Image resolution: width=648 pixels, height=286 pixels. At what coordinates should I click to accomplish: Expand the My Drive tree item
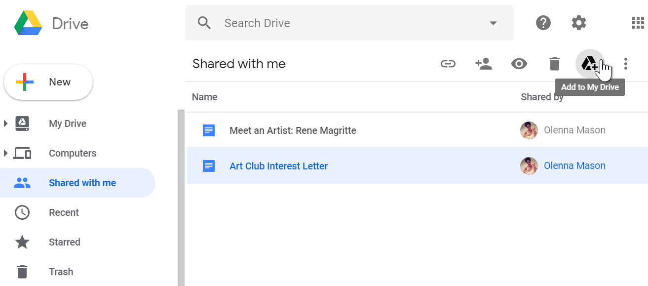(x=6, y=123)
